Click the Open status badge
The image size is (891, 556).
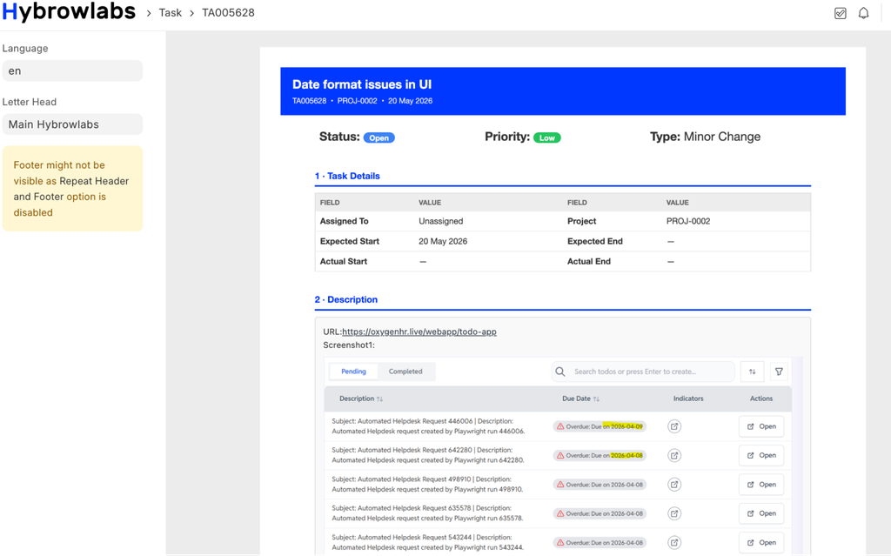[379, 137]
